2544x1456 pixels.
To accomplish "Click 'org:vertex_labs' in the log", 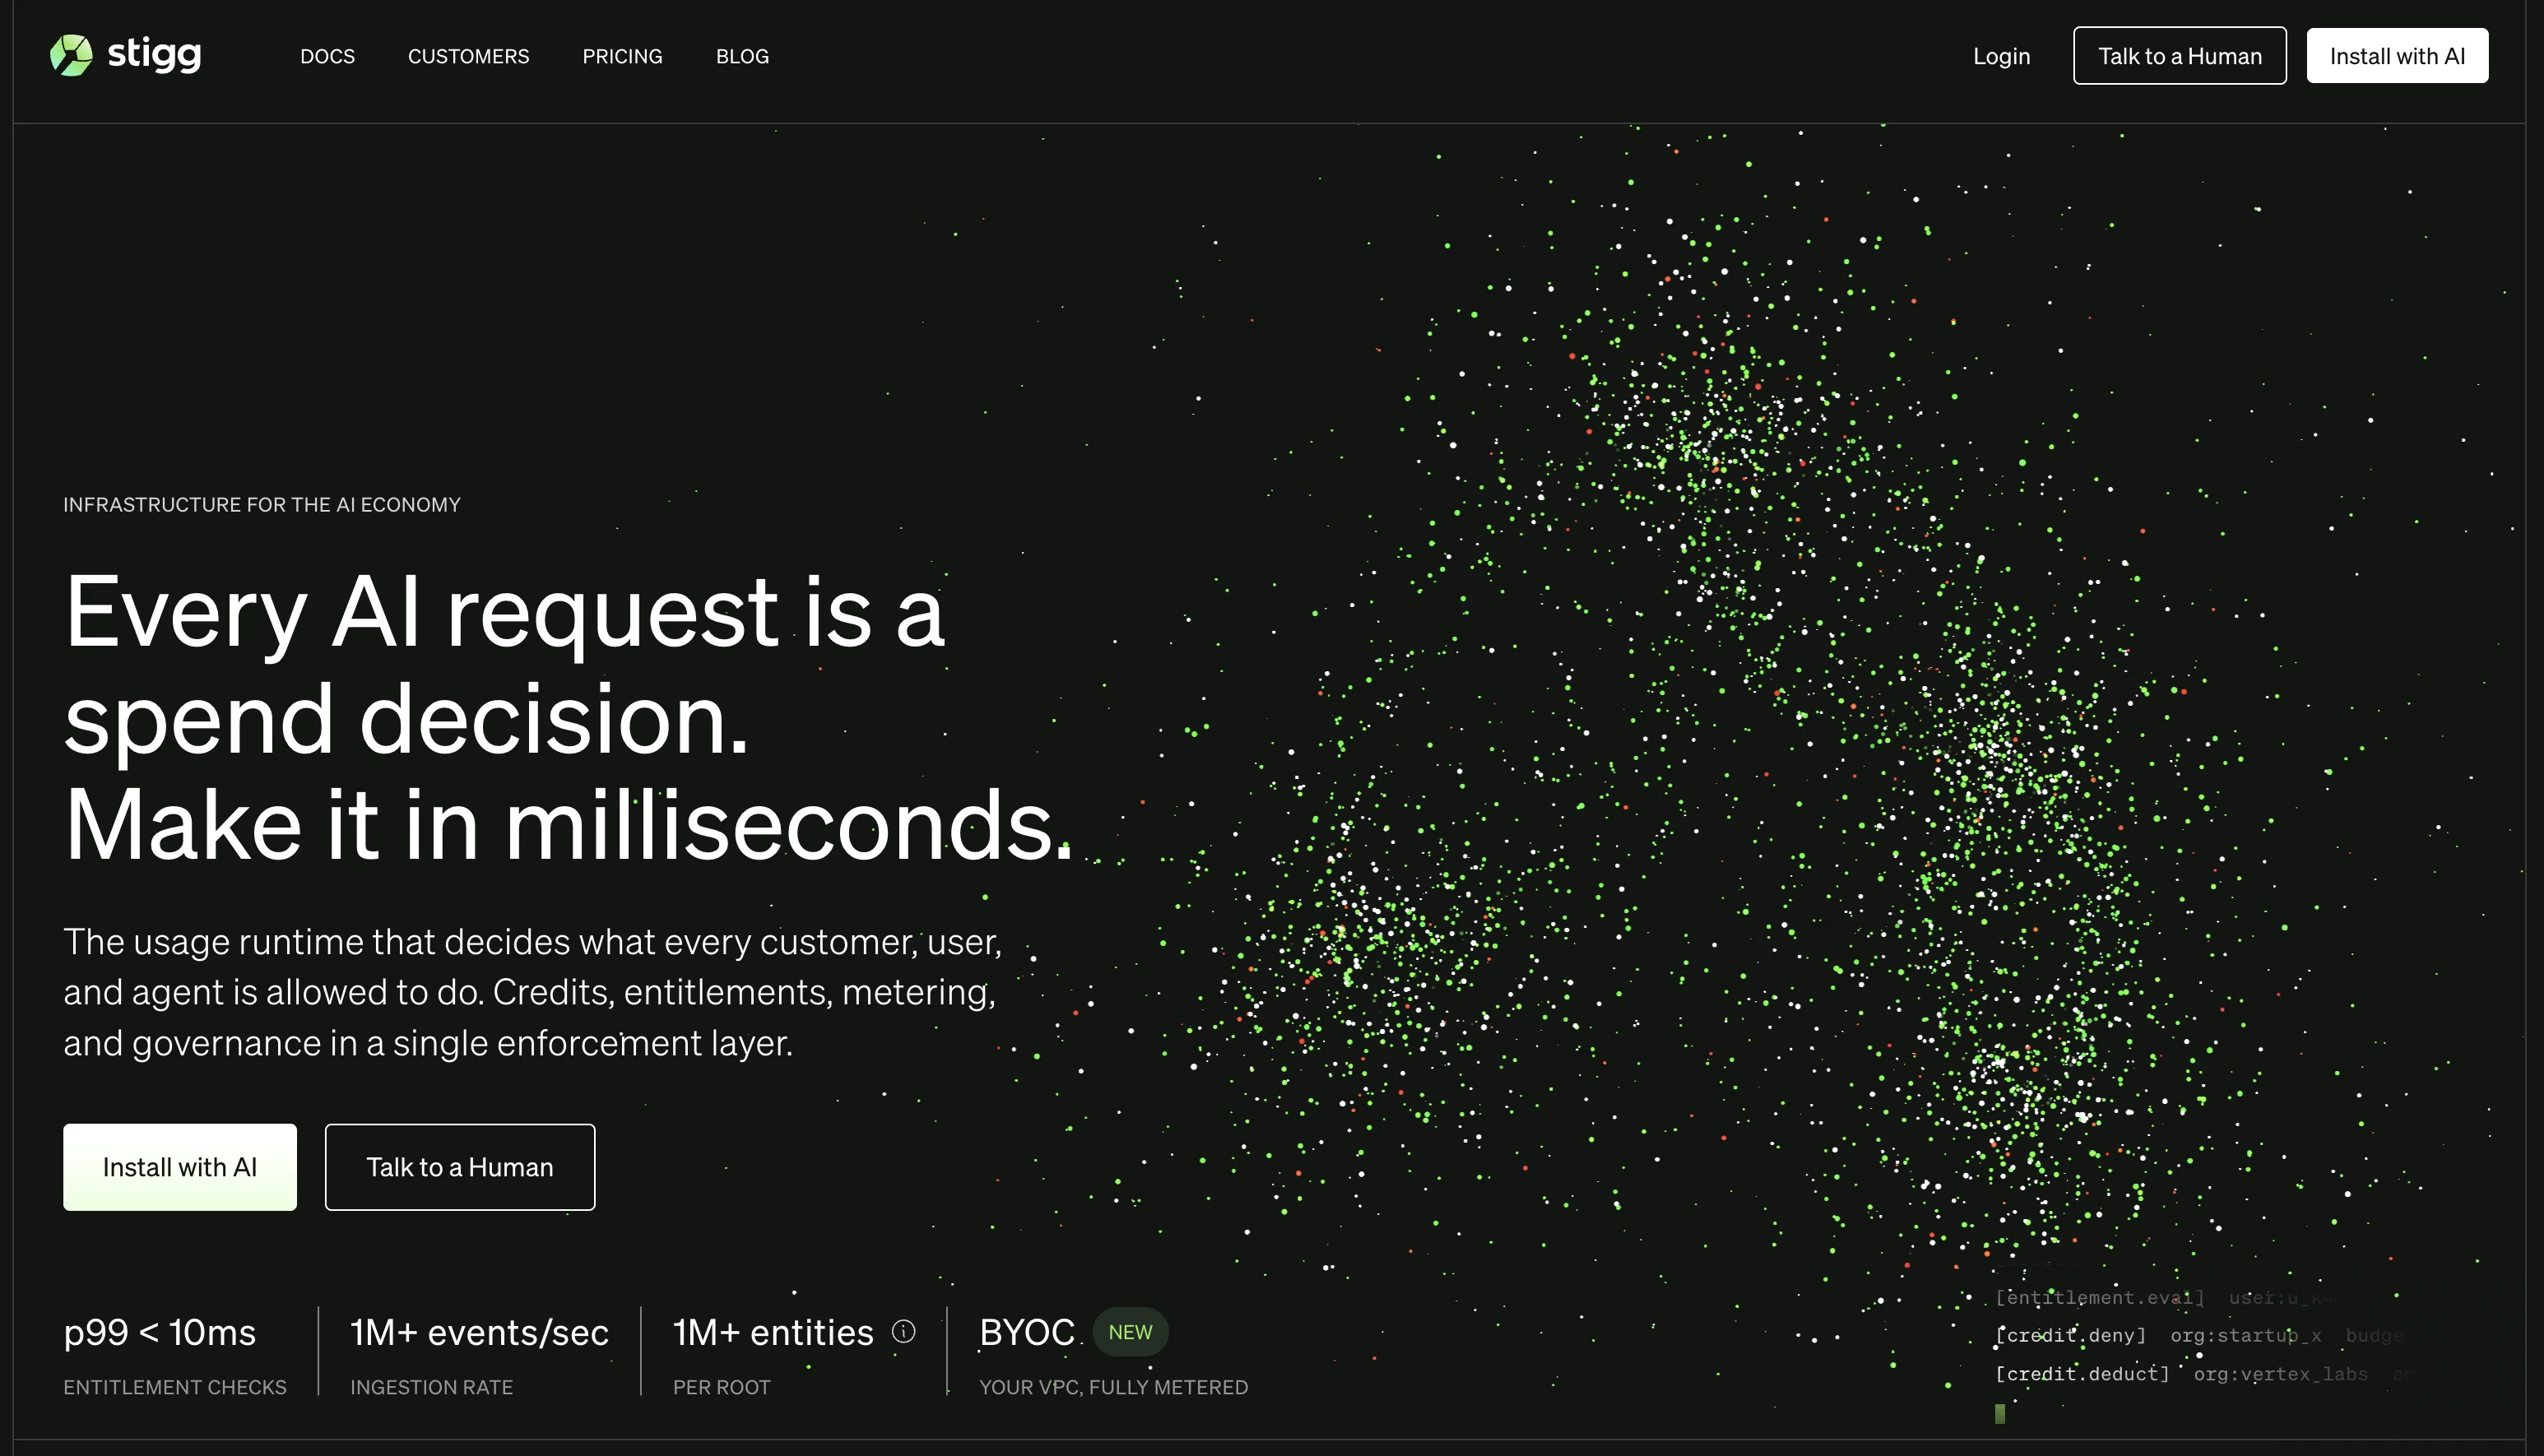I will click(x=2280, y=1374).
